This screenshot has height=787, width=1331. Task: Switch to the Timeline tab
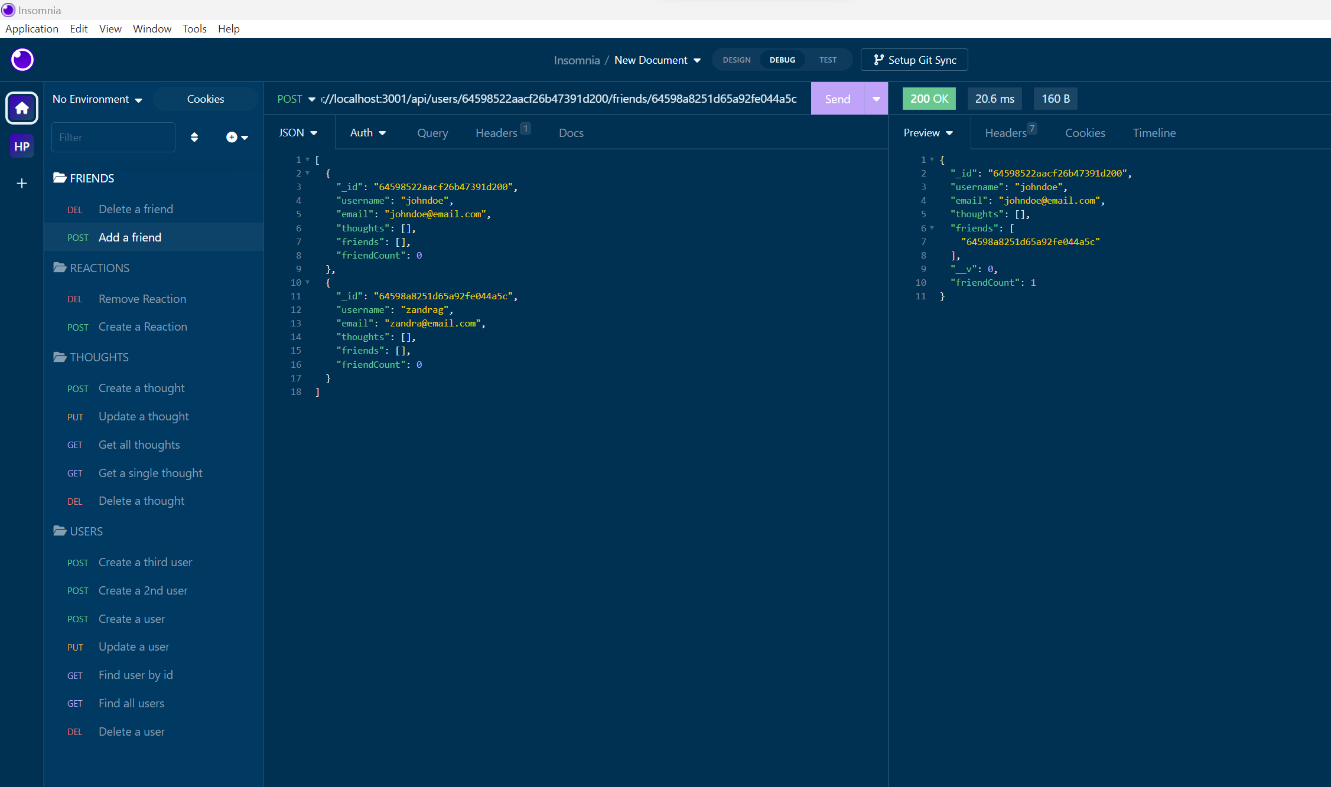[1154, 133]
